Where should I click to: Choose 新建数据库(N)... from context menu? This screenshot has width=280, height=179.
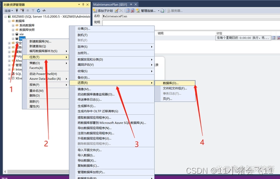point(45,41)
